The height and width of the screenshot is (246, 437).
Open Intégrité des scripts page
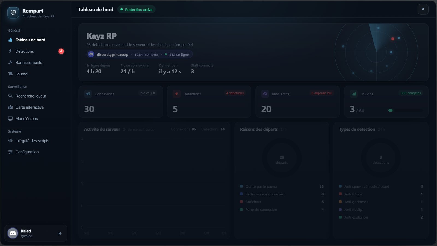point(36,141)
